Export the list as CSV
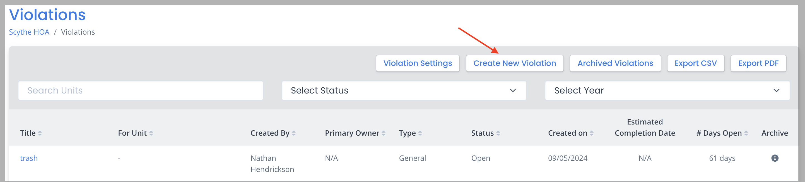 696,63
